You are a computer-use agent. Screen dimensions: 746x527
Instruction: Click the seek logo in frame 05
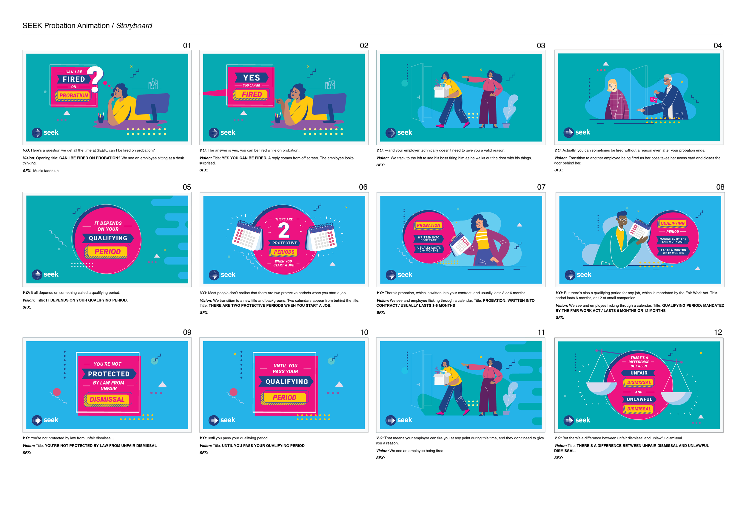pos(45,274)
